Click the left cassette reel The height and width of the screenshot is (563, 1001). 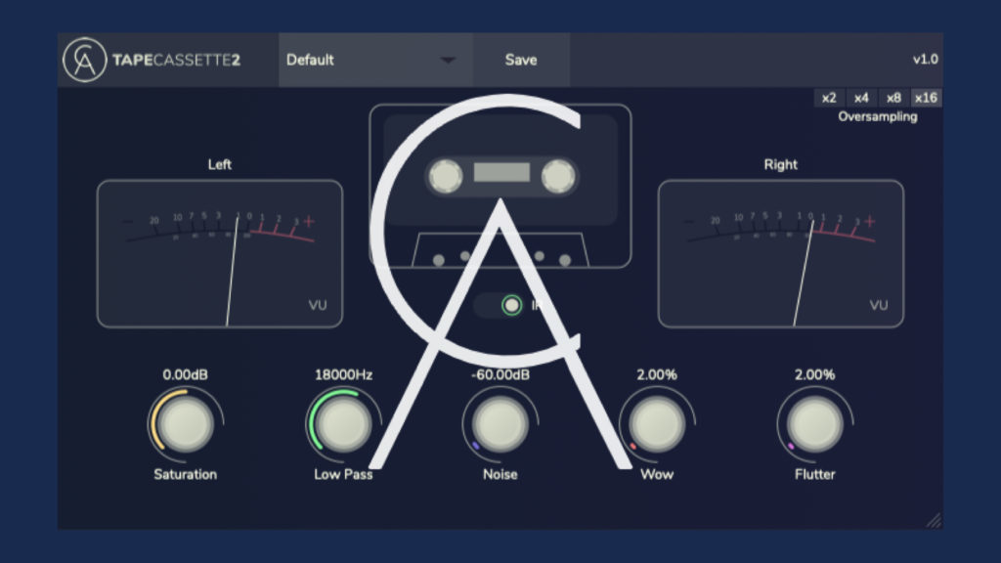click(445, 176)
